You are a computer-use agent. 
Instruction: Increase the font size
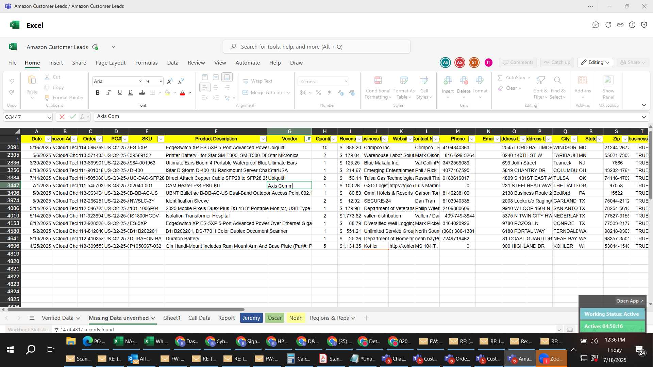170,81
